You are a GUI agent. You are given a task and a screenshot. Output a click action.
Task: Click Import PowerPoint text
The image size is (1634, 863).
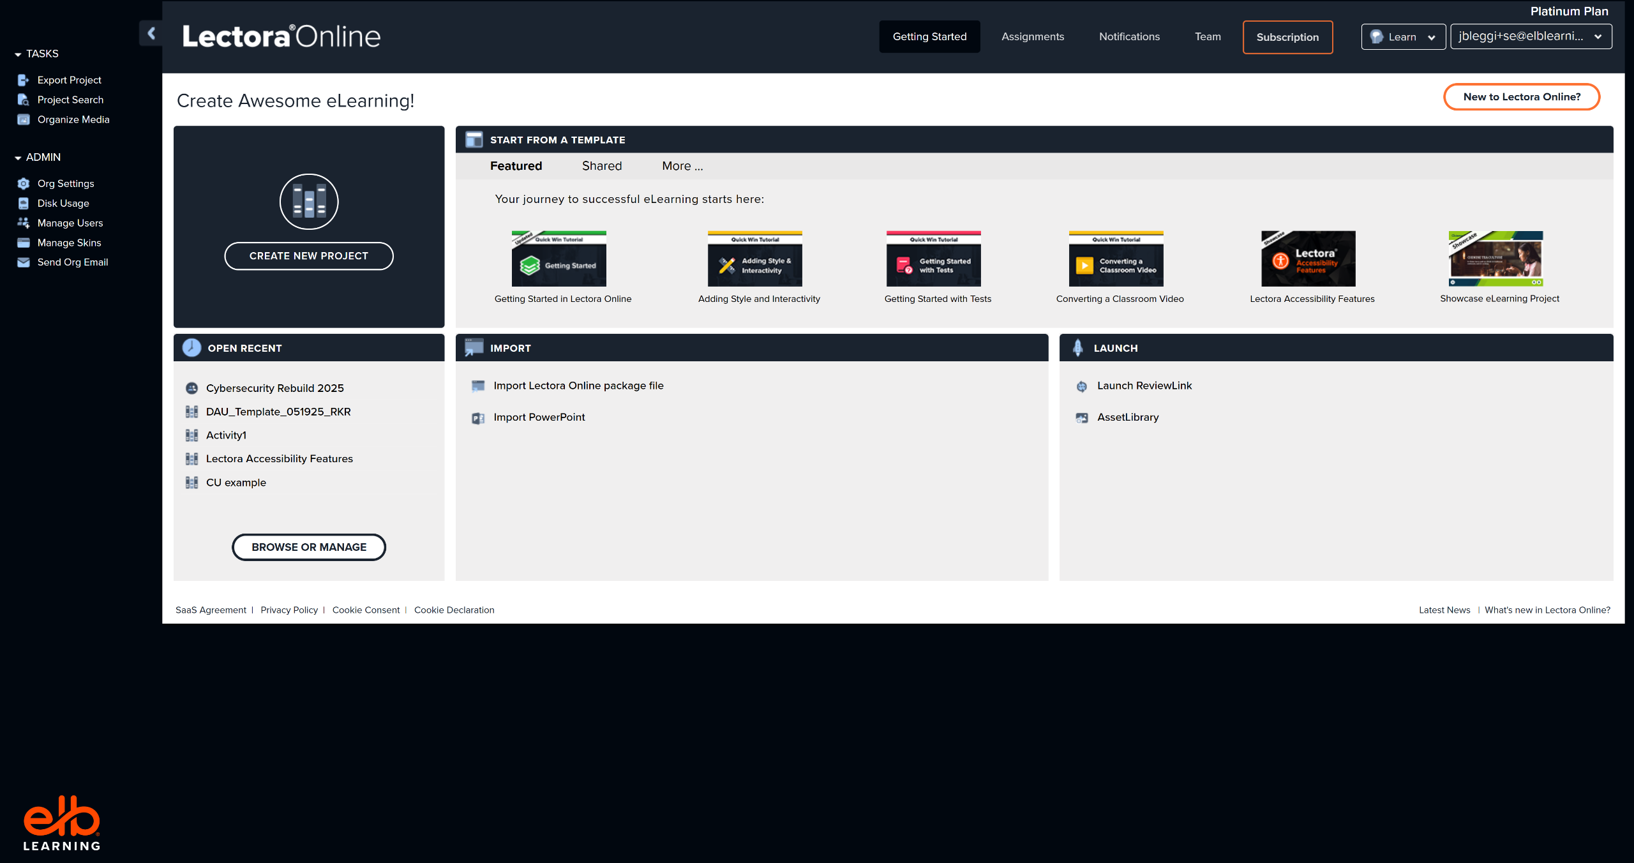tap(539, 417)
